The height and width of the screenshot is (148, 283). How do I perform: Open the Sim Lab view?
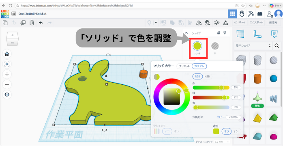pyautogui.click(x=242, y=14)
